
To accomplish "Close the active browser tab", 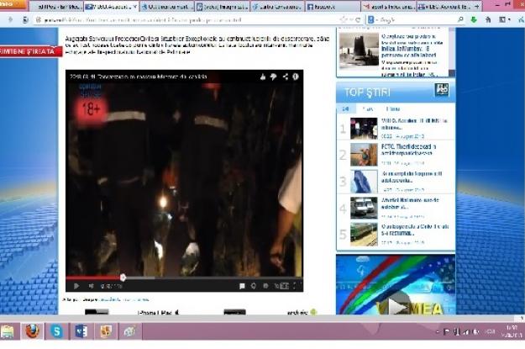I will pos(135,7).
